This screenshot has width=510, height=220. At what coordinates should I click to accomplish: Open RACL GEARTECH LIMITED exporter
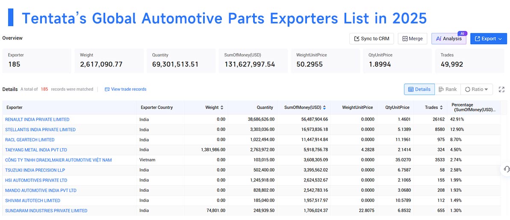(x=30, y=140)
